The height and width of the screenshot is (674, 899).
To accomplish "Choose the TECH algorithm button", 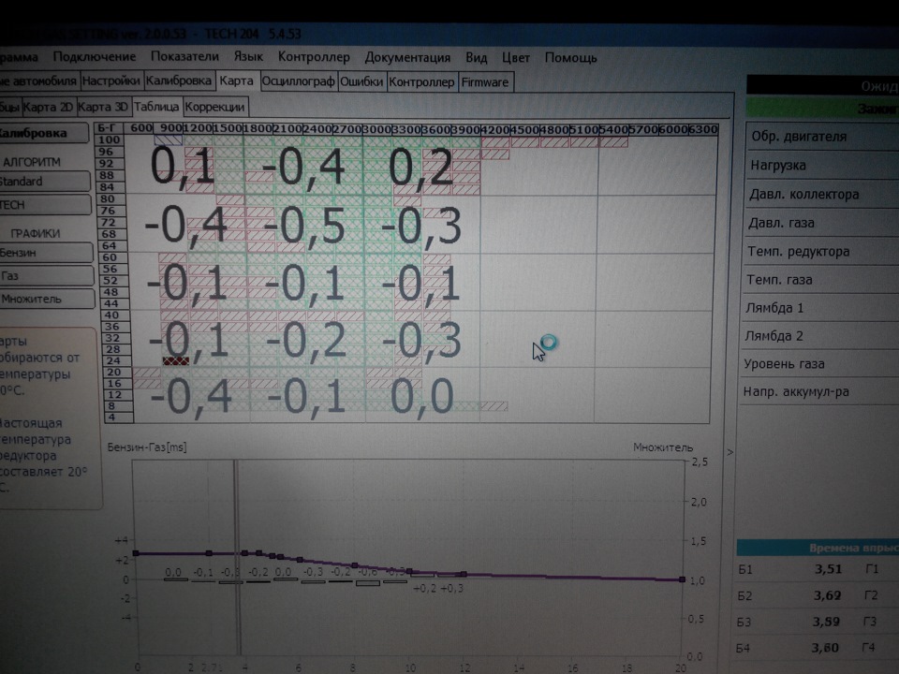I will click(x=45, y=205).
